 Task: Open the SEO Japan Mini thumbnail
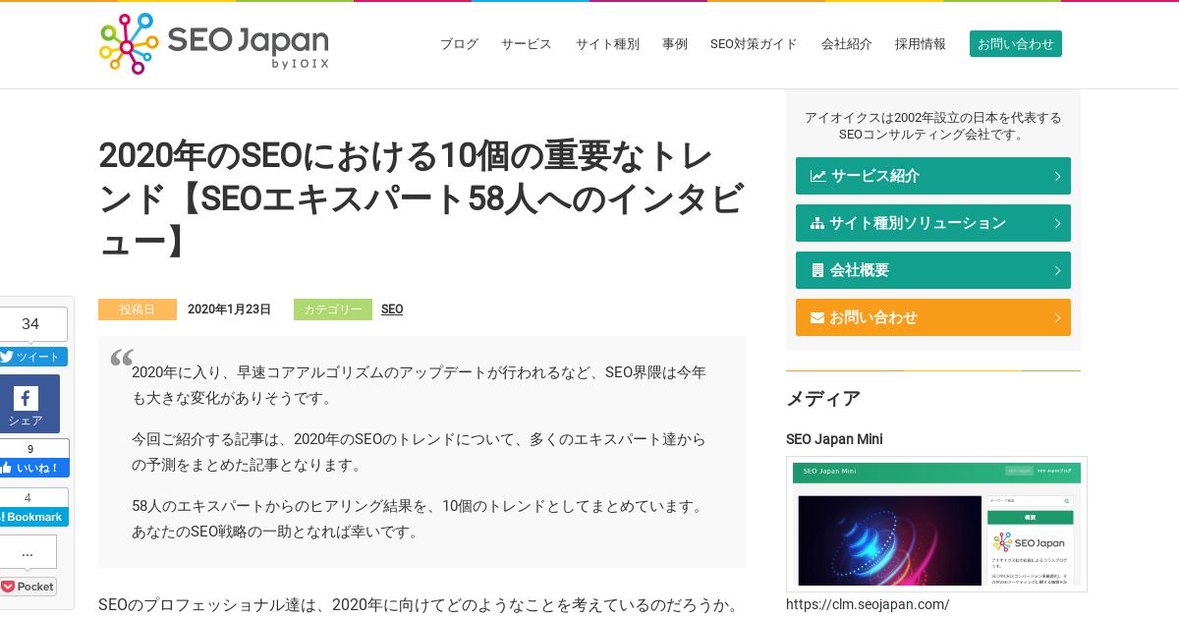936,524
